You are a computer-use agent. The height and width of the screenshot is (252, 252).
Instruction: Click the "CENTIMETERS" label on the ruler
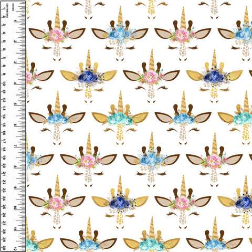pos(7,10)
